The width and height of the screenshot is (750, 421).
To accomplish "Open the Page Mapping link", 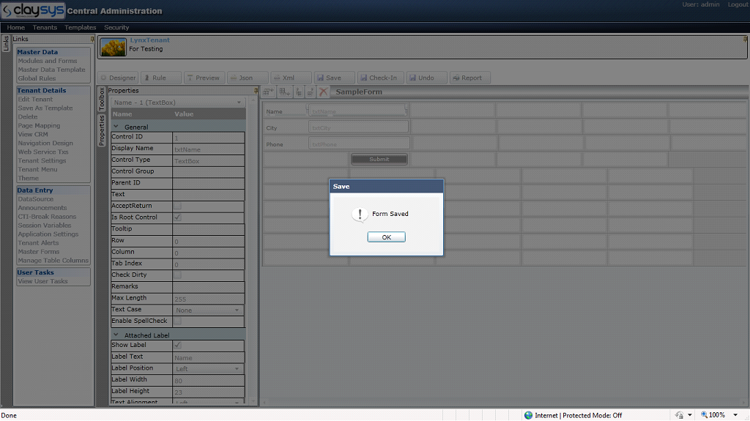I will click(39, 125).
